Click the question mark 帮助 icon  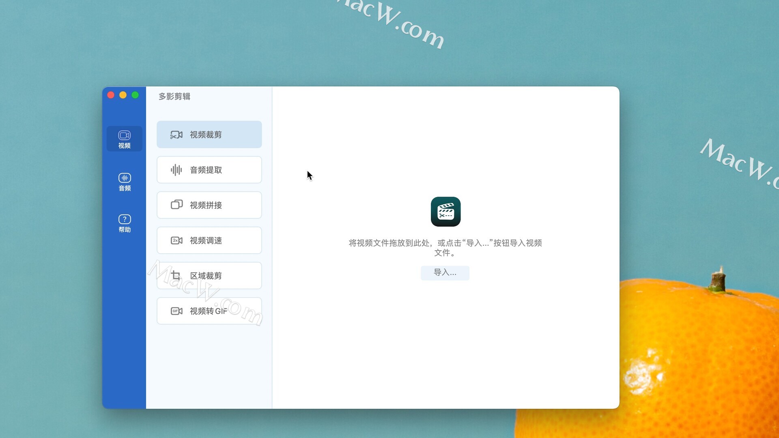(125, 219)
